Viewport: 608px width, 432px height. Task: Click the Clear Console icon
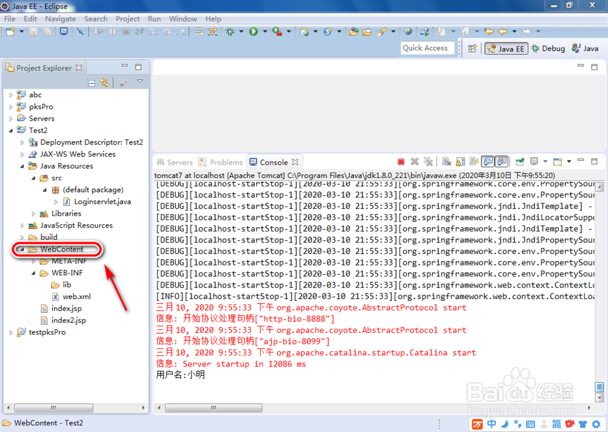click(447, 162)
